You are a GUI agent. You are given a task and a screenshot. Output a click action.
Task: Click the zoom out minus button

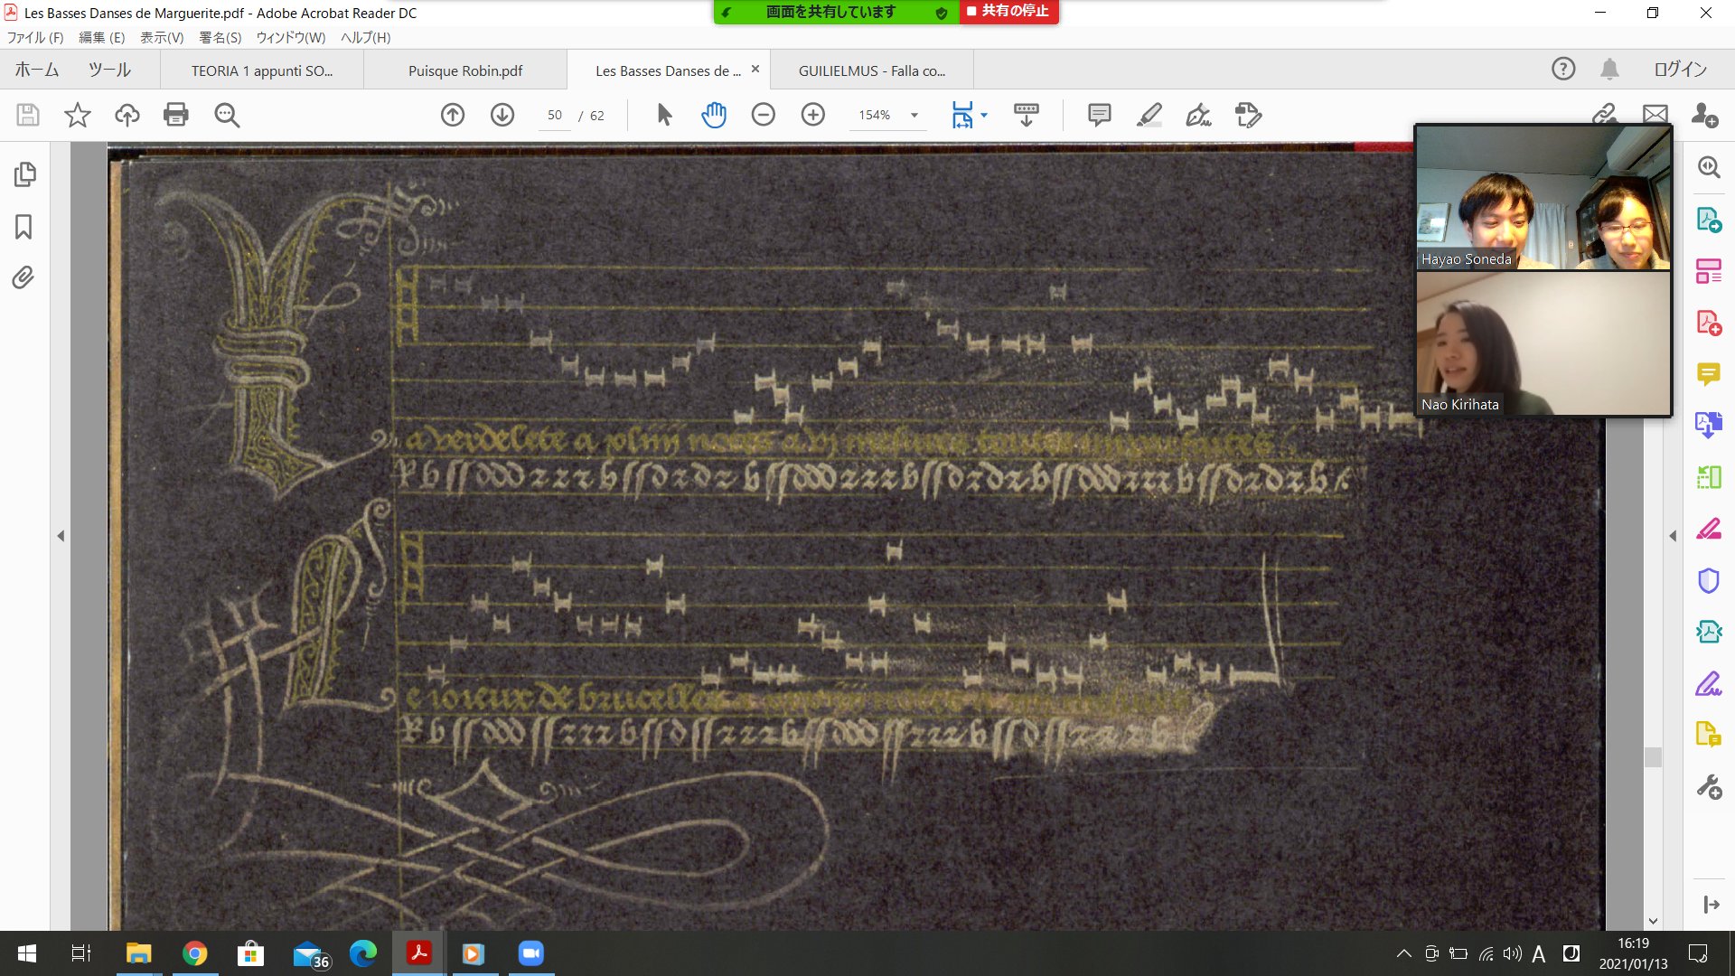pos(764,115)
